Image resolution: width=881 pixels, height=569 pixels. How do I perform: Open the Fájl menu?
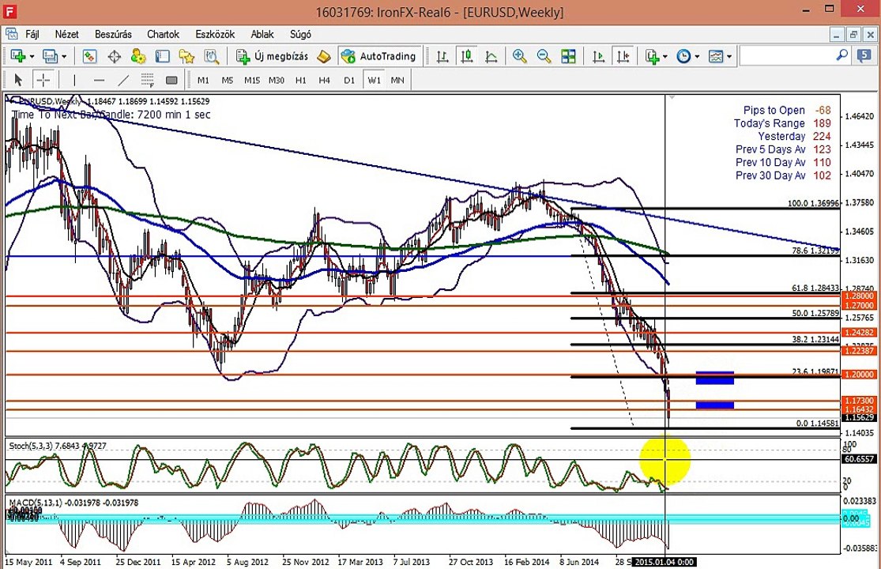tap(32, 34)
